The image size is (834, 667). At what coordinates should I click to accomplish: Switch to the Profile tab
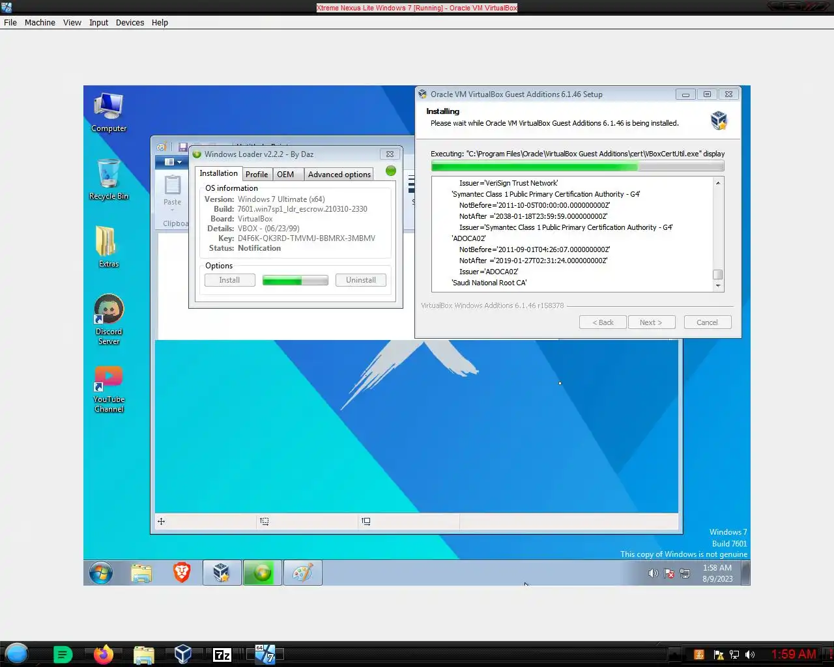pyautogui.click(x=257, y=175)
